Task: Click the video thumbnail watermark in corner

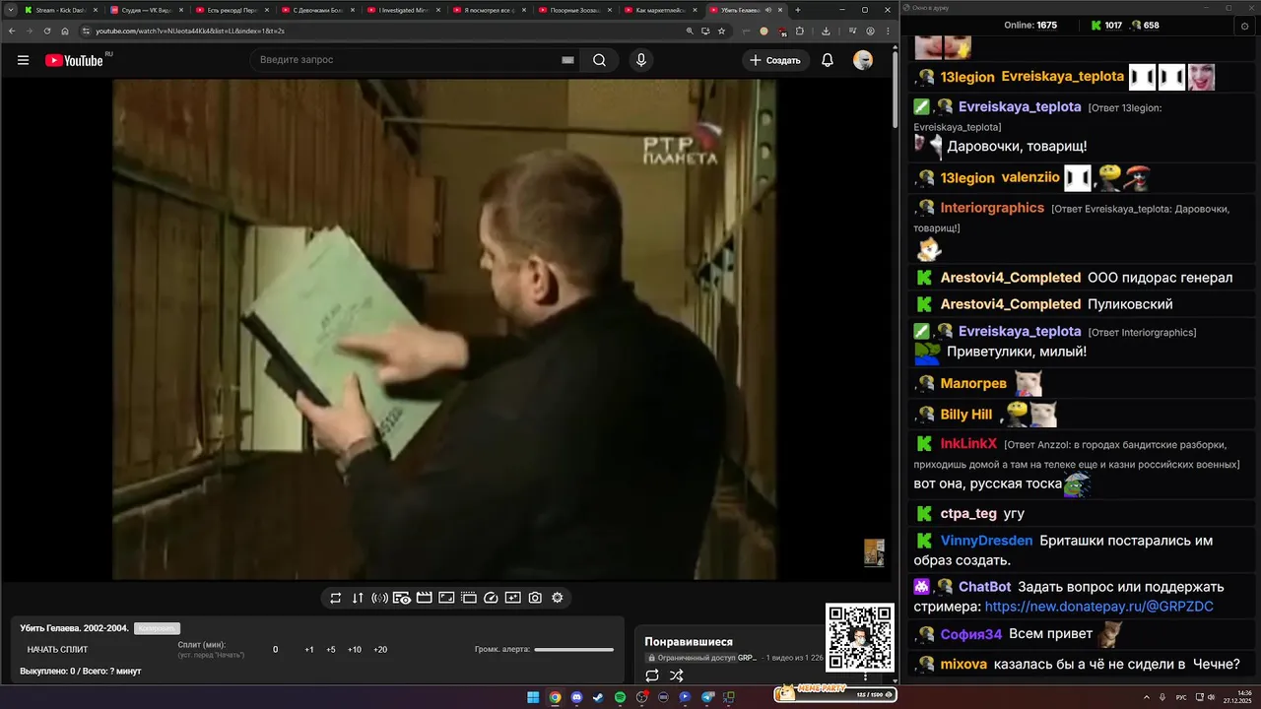Action: coord(874,552)
